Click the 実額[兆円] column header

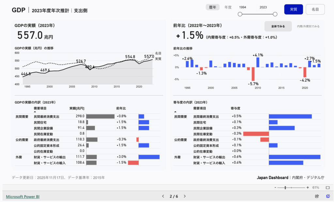[x=77, y=108]
